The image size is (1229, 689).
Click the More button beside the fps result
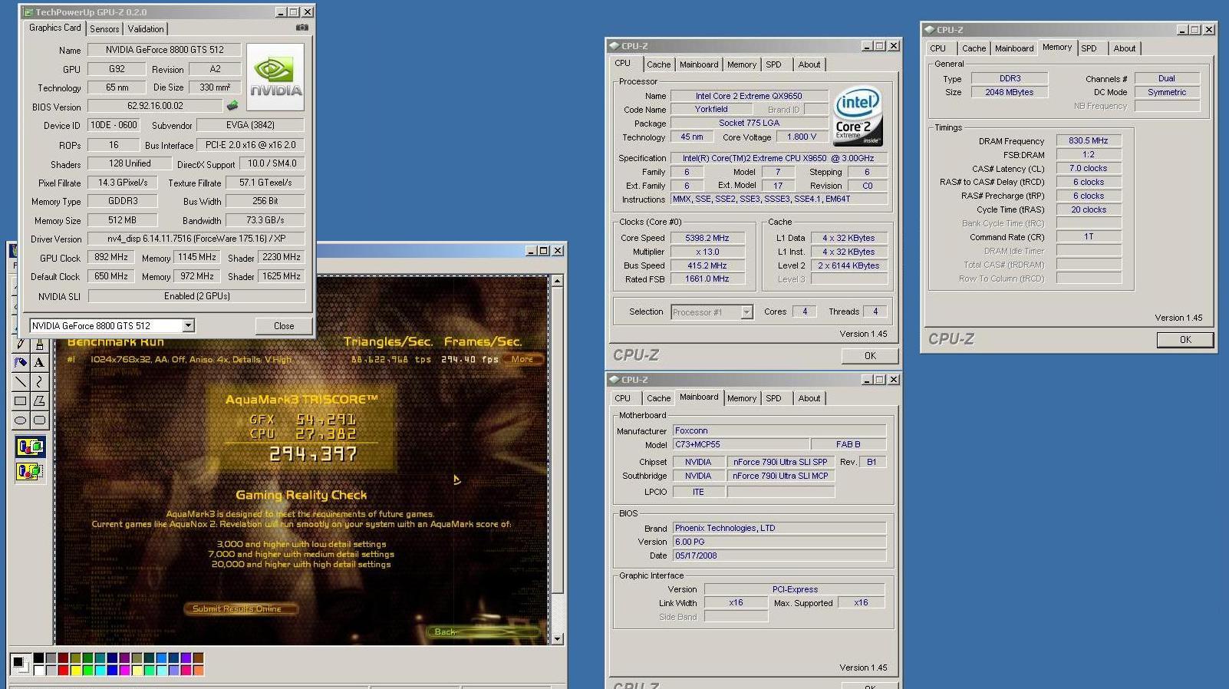click(522, 359)
